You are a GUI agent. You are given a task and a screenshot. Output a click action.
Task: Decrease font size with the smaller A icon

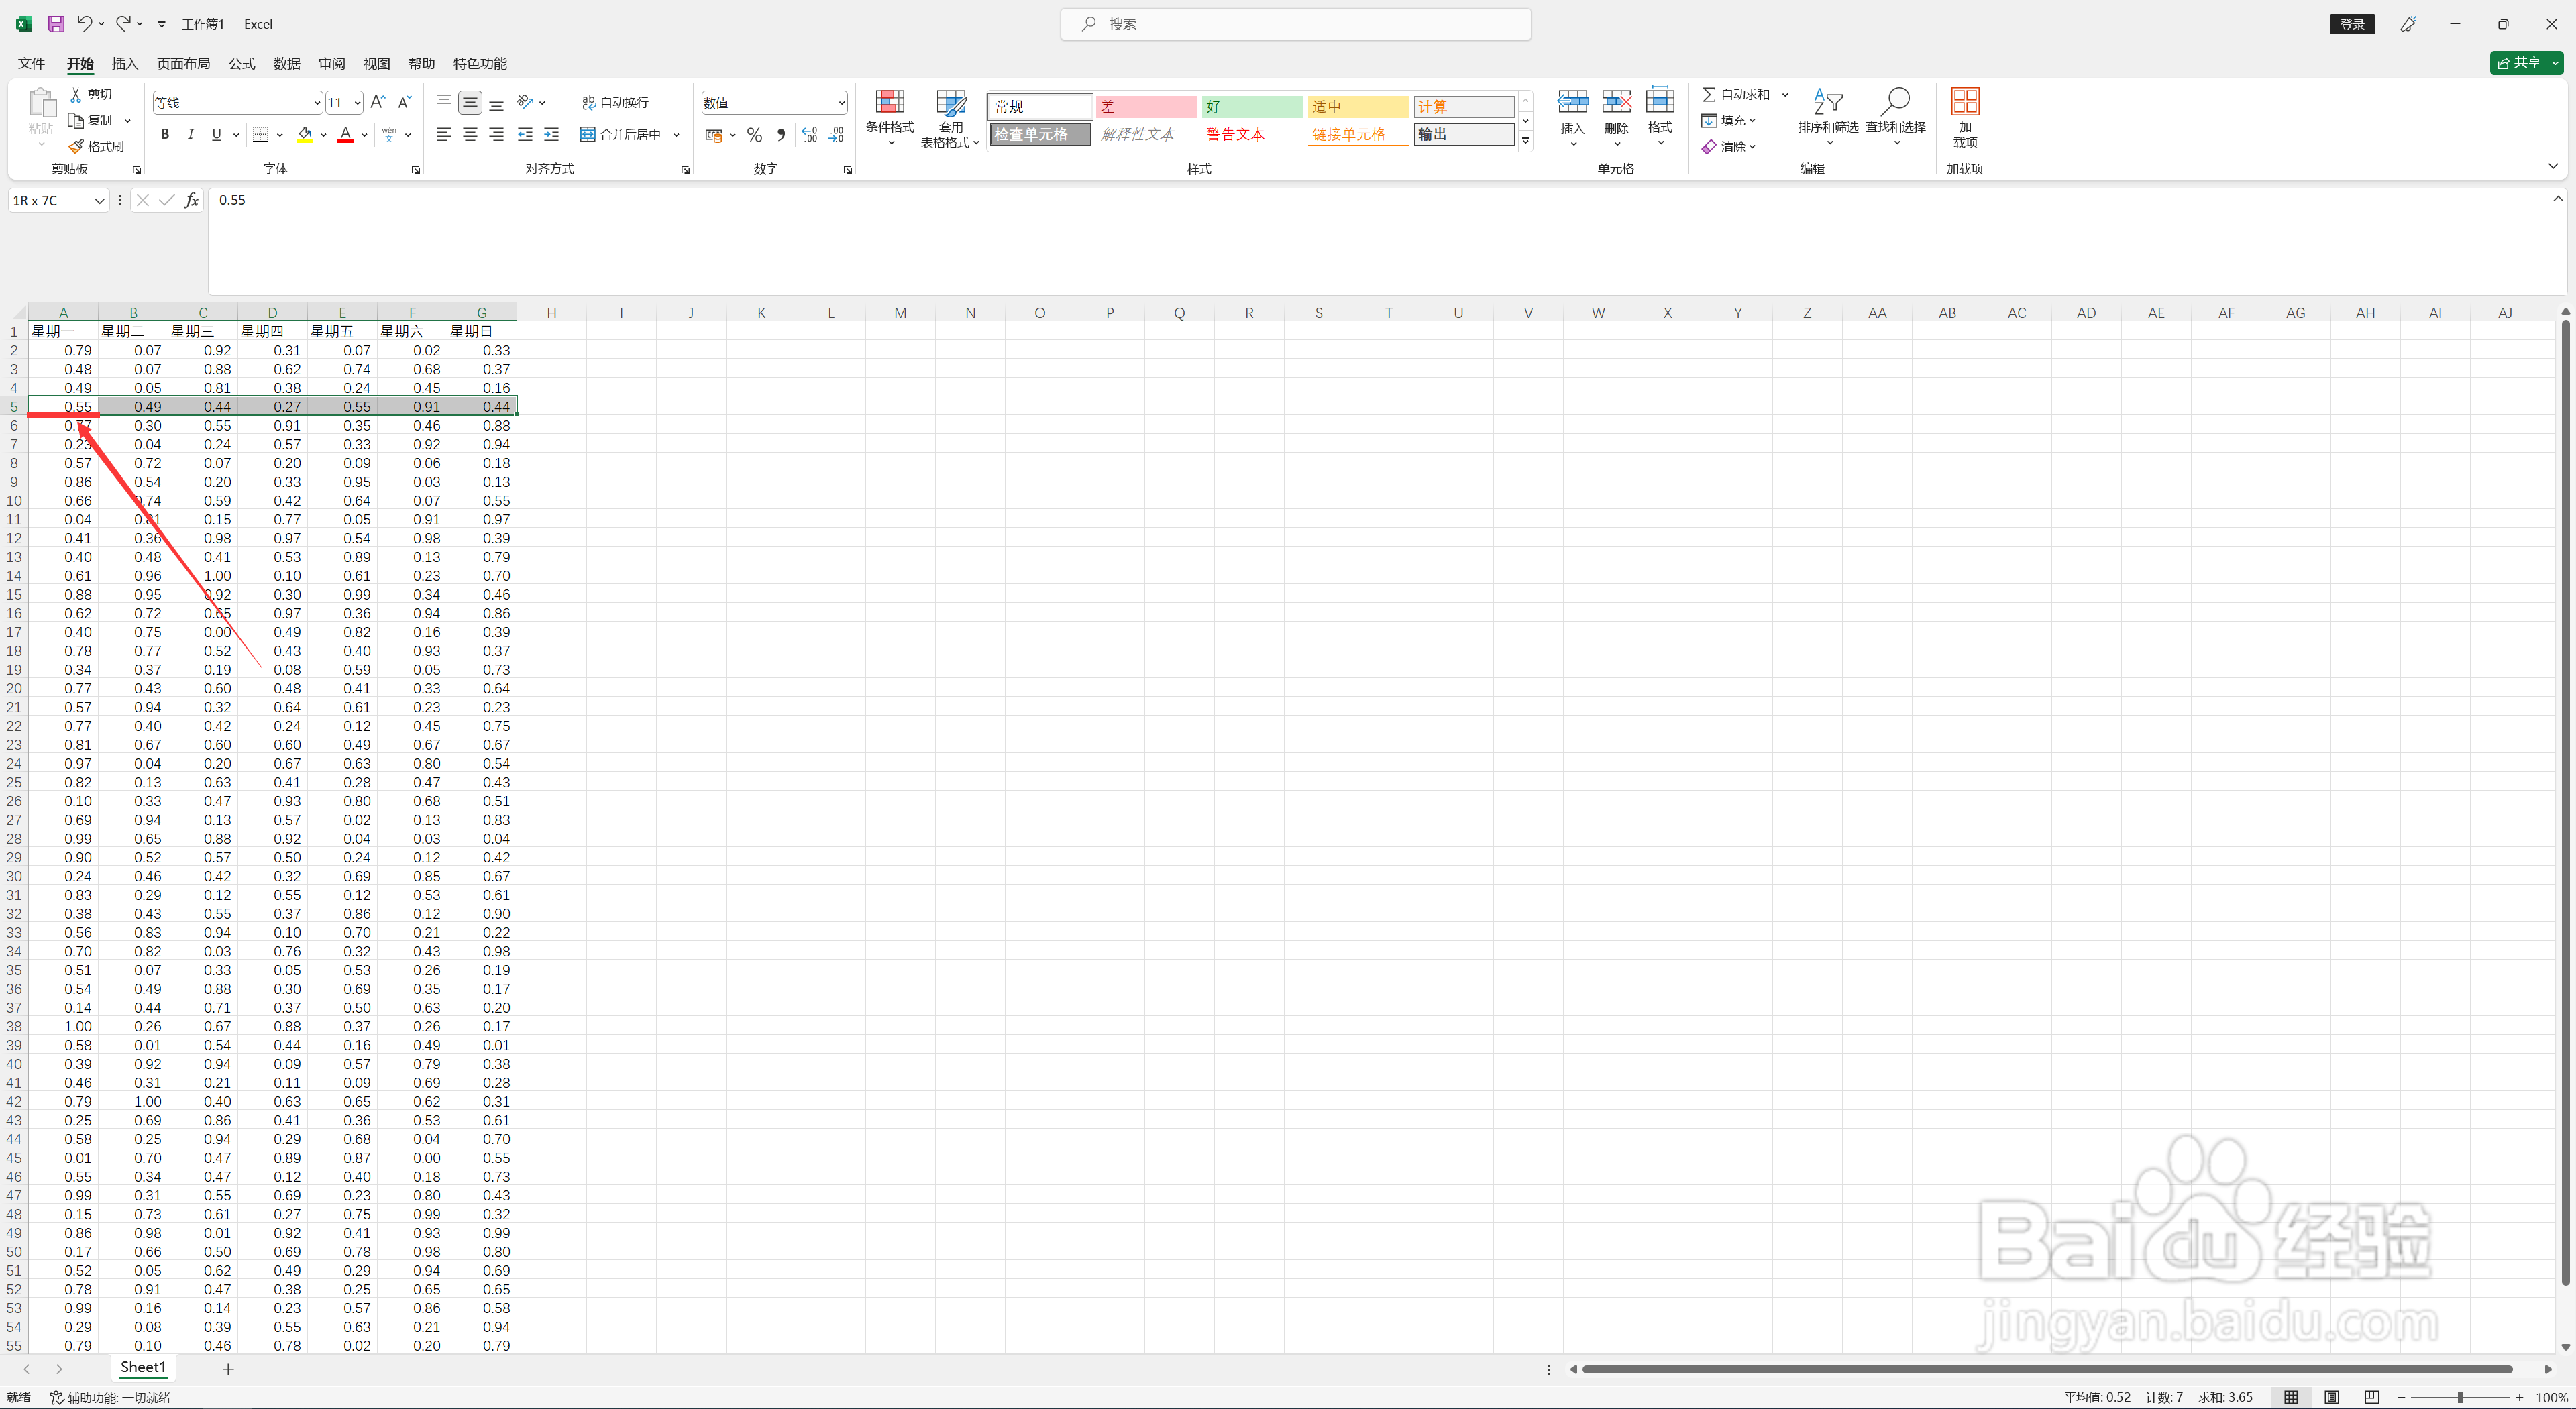404,102
